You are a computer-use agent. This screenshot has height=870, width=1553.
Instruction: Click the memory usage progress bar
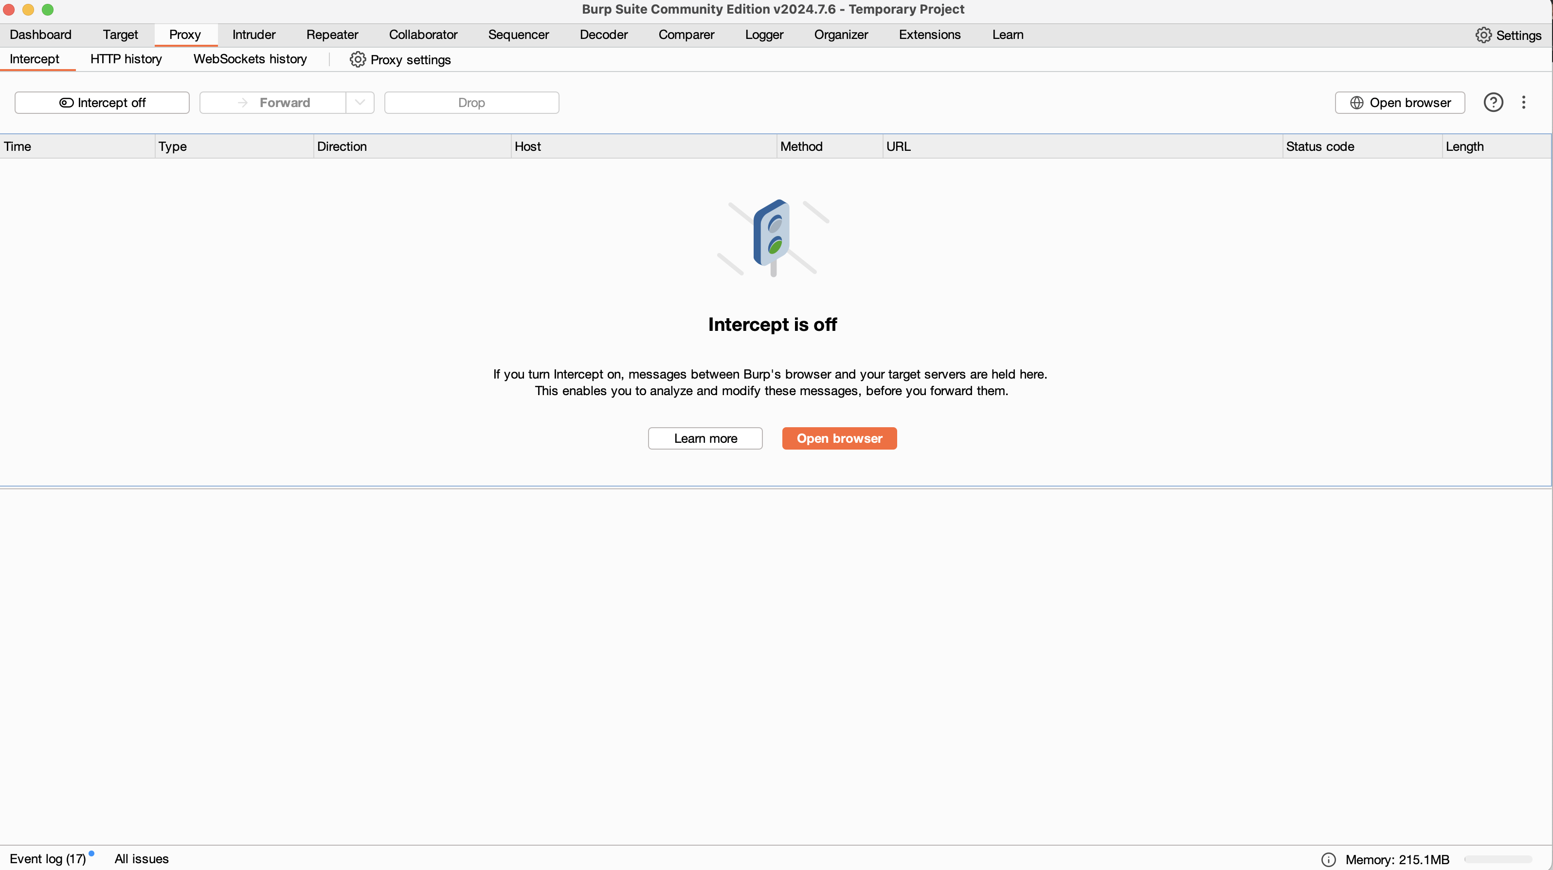(1498, 860)
